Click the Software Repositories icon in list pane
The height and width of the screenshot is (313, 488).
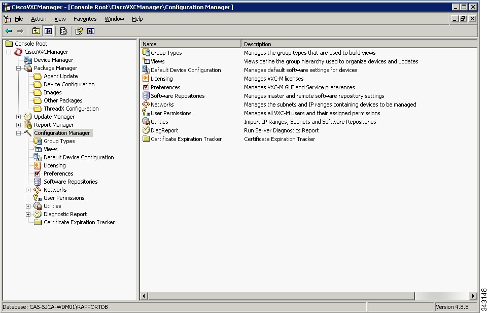point(146,95)
